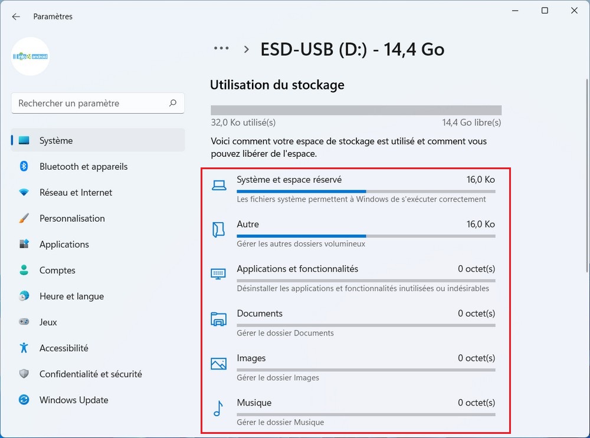Expand the breadcrumb ellipsis menu
The image size is (590, 438).
[x=221, y=48]
